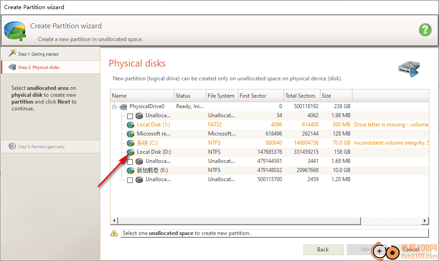Click the horizontal scrollbar left arrow
The image size is (439, 261).
click(x=114, y=221)
